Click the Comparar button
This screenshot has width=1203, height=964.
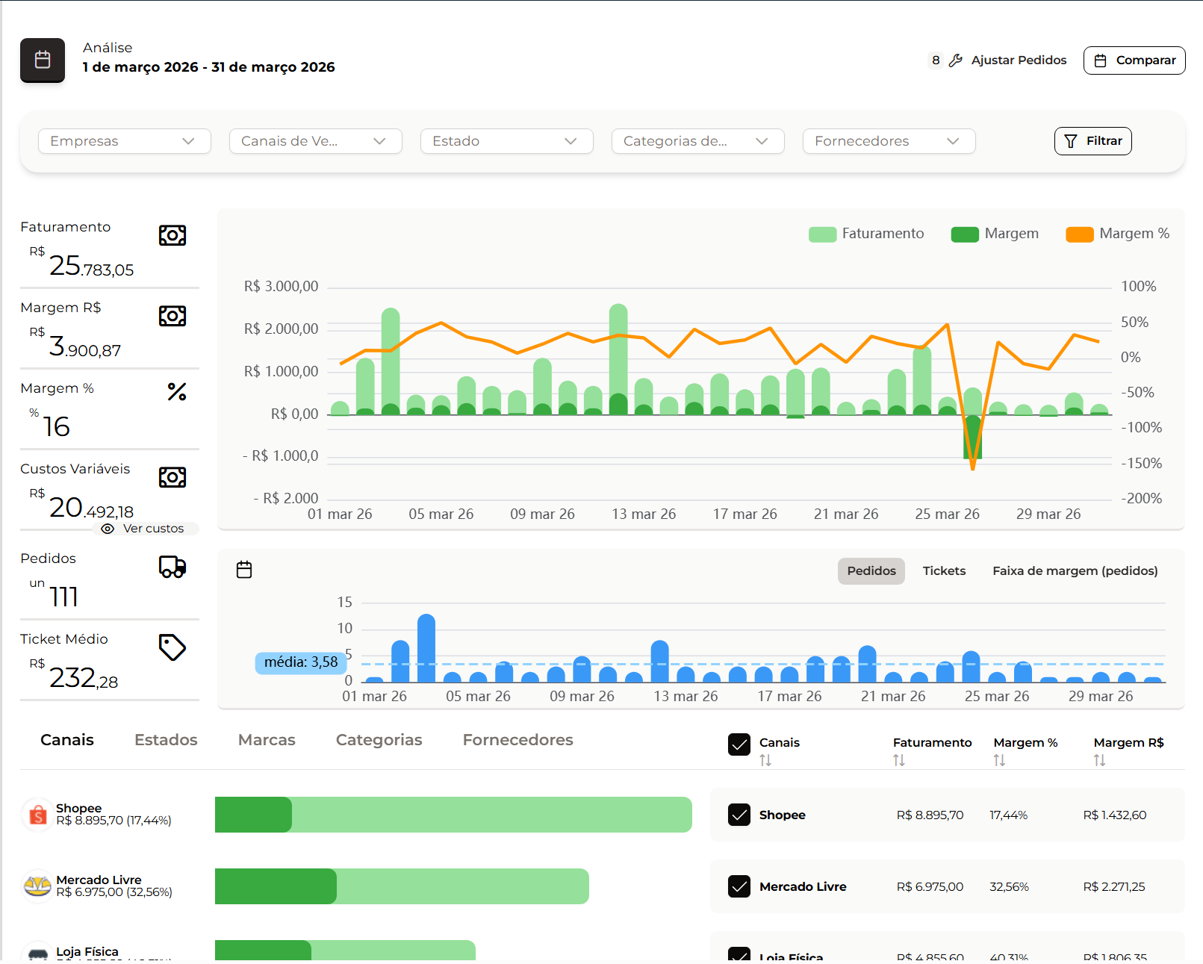point(1134,60)
